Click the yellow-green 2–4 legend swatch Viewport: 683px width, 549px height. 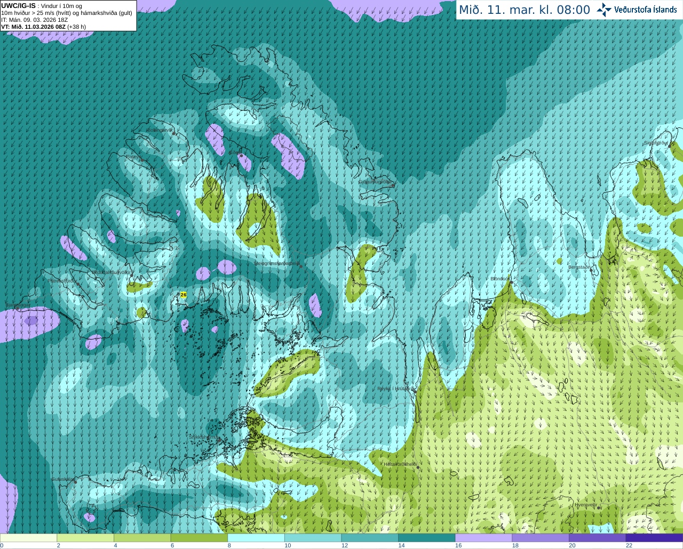[85, 538]
